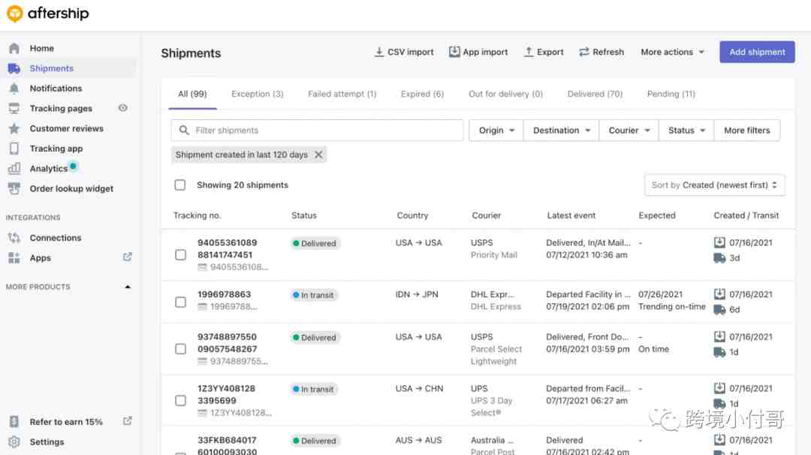Open Order lookup widget

pyautogui.click(x=71, y=188)
